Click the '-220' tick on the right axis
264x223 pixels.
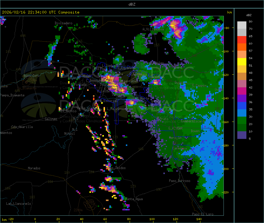226,193
